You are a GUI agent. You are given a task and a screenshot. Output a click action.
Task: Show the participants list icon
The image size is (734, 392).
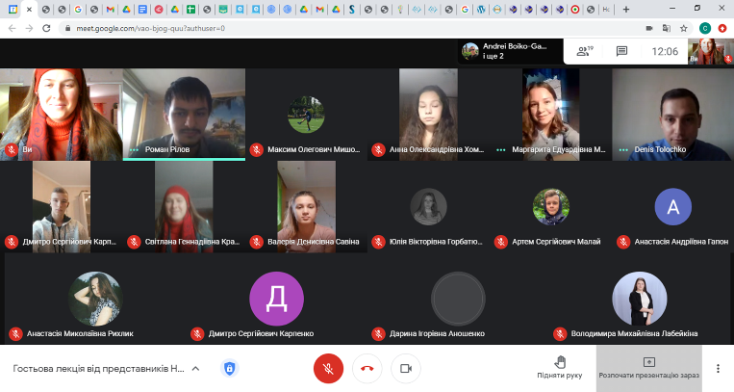tap(584, 51)
